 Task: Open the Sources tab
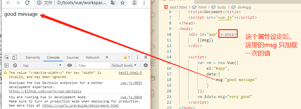[73, 57]
